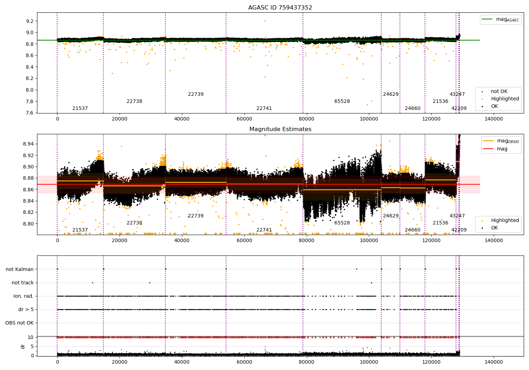Screen dimensions: 529x370
Task: Click obsid label 24629 in the AGASC ID plot
Action: [391, 94]
